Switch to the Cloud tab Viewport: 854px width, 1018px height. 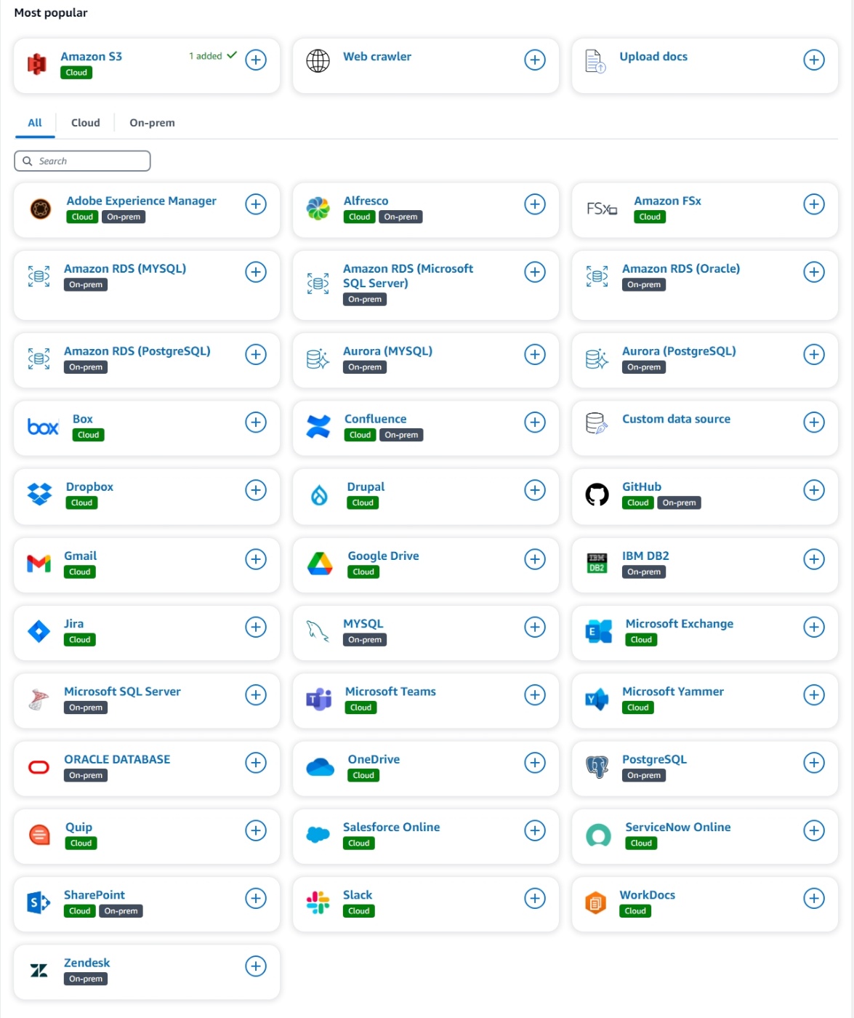coord(86,123)
